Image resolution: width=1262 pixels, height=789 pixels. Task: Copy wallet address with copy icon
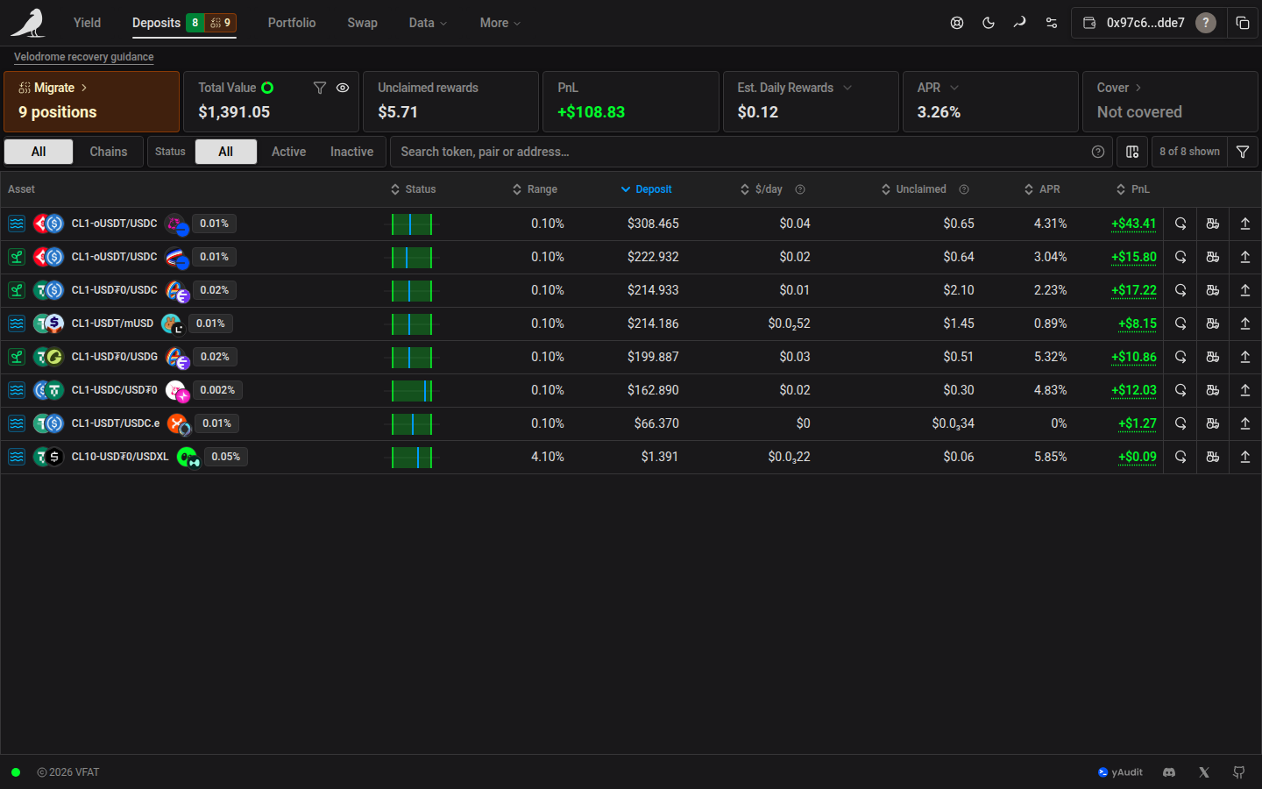coord(1243,23)
